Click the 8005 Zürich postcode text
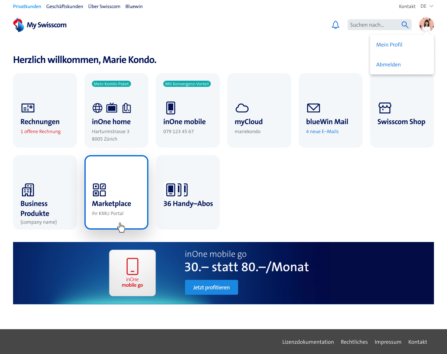Viewport: 447px width, 354px height. point(105,139)
